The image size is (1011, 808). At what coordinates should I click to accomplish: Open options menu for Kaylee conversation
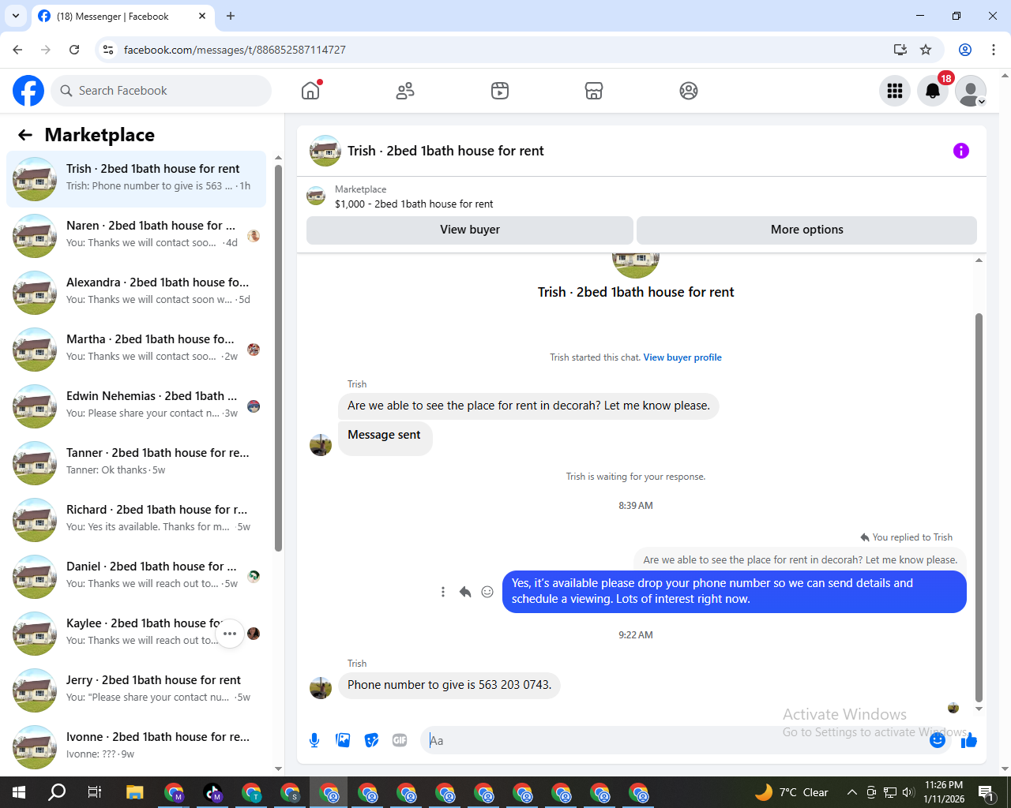[230, 634]
